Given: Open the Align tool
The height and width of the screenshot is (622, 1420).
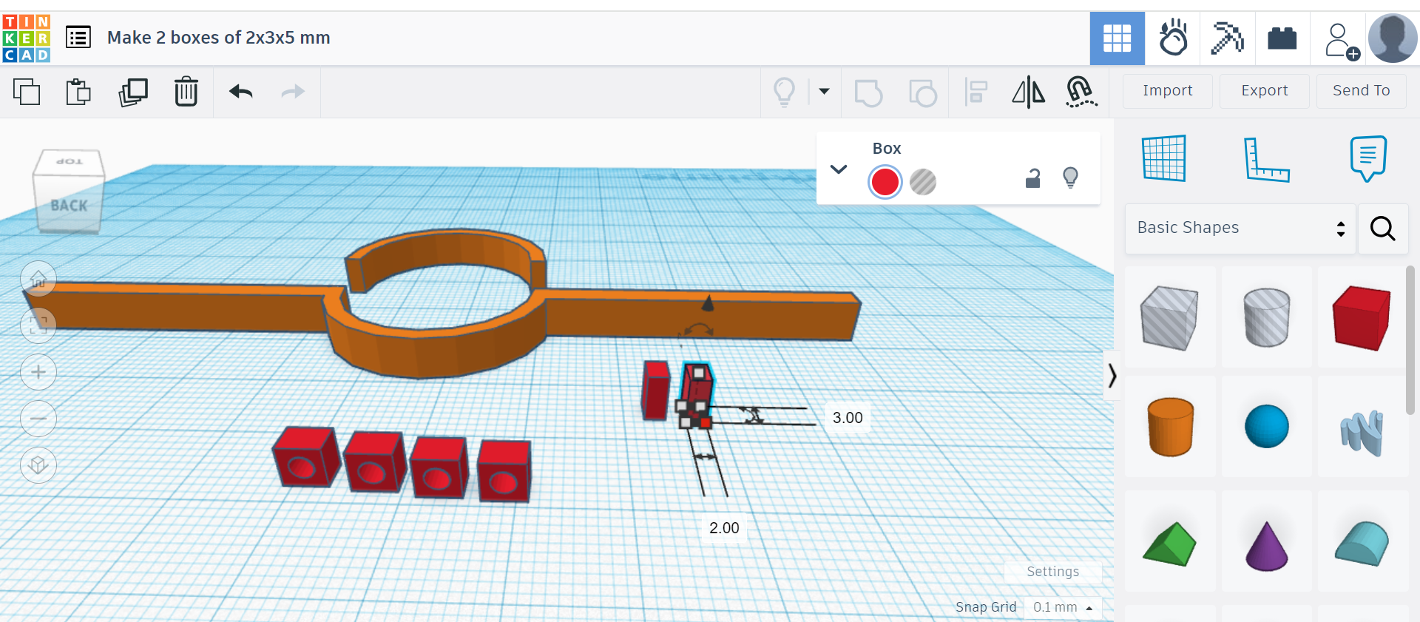Looking at the screenshot, I should pos(976,92).
